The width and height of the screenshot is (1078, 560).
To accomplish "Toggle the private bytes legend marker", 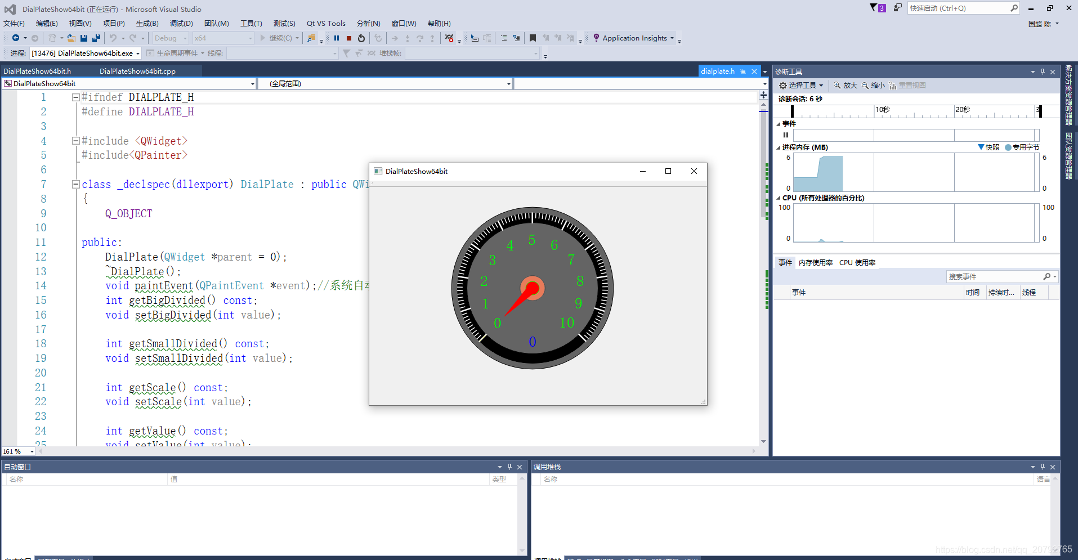I will click(1008, 147).
